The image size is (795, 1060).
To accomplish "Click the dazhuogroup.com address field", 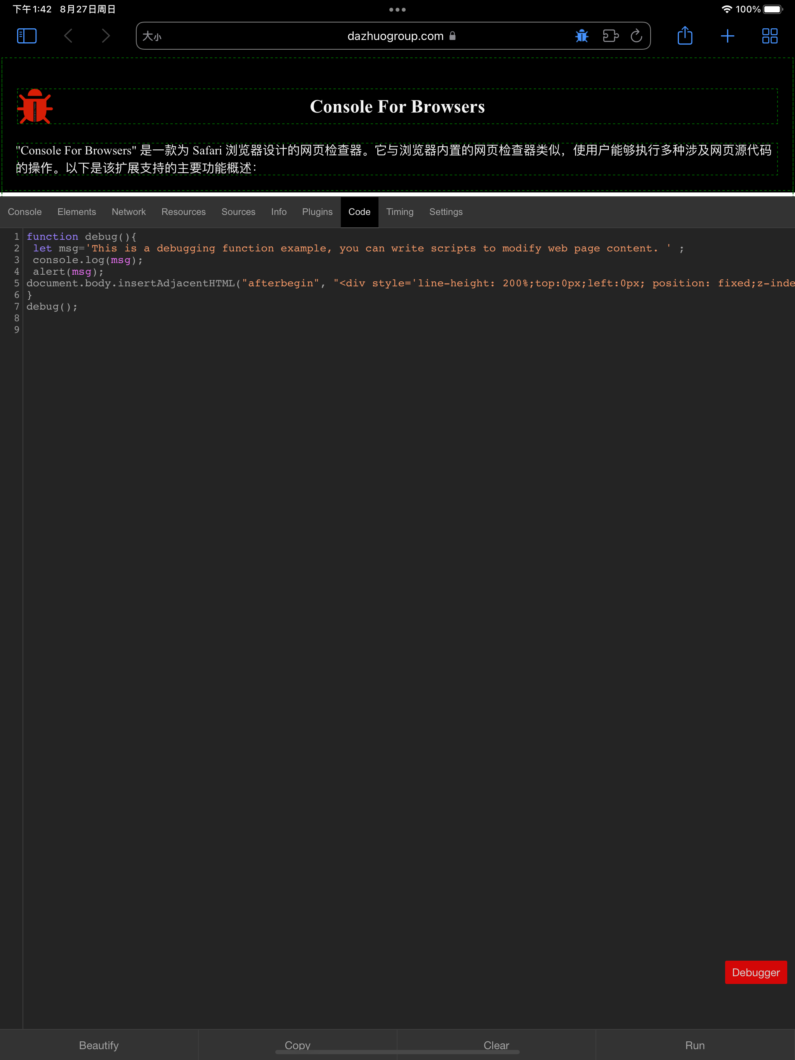I will click(x=393, y=36).
